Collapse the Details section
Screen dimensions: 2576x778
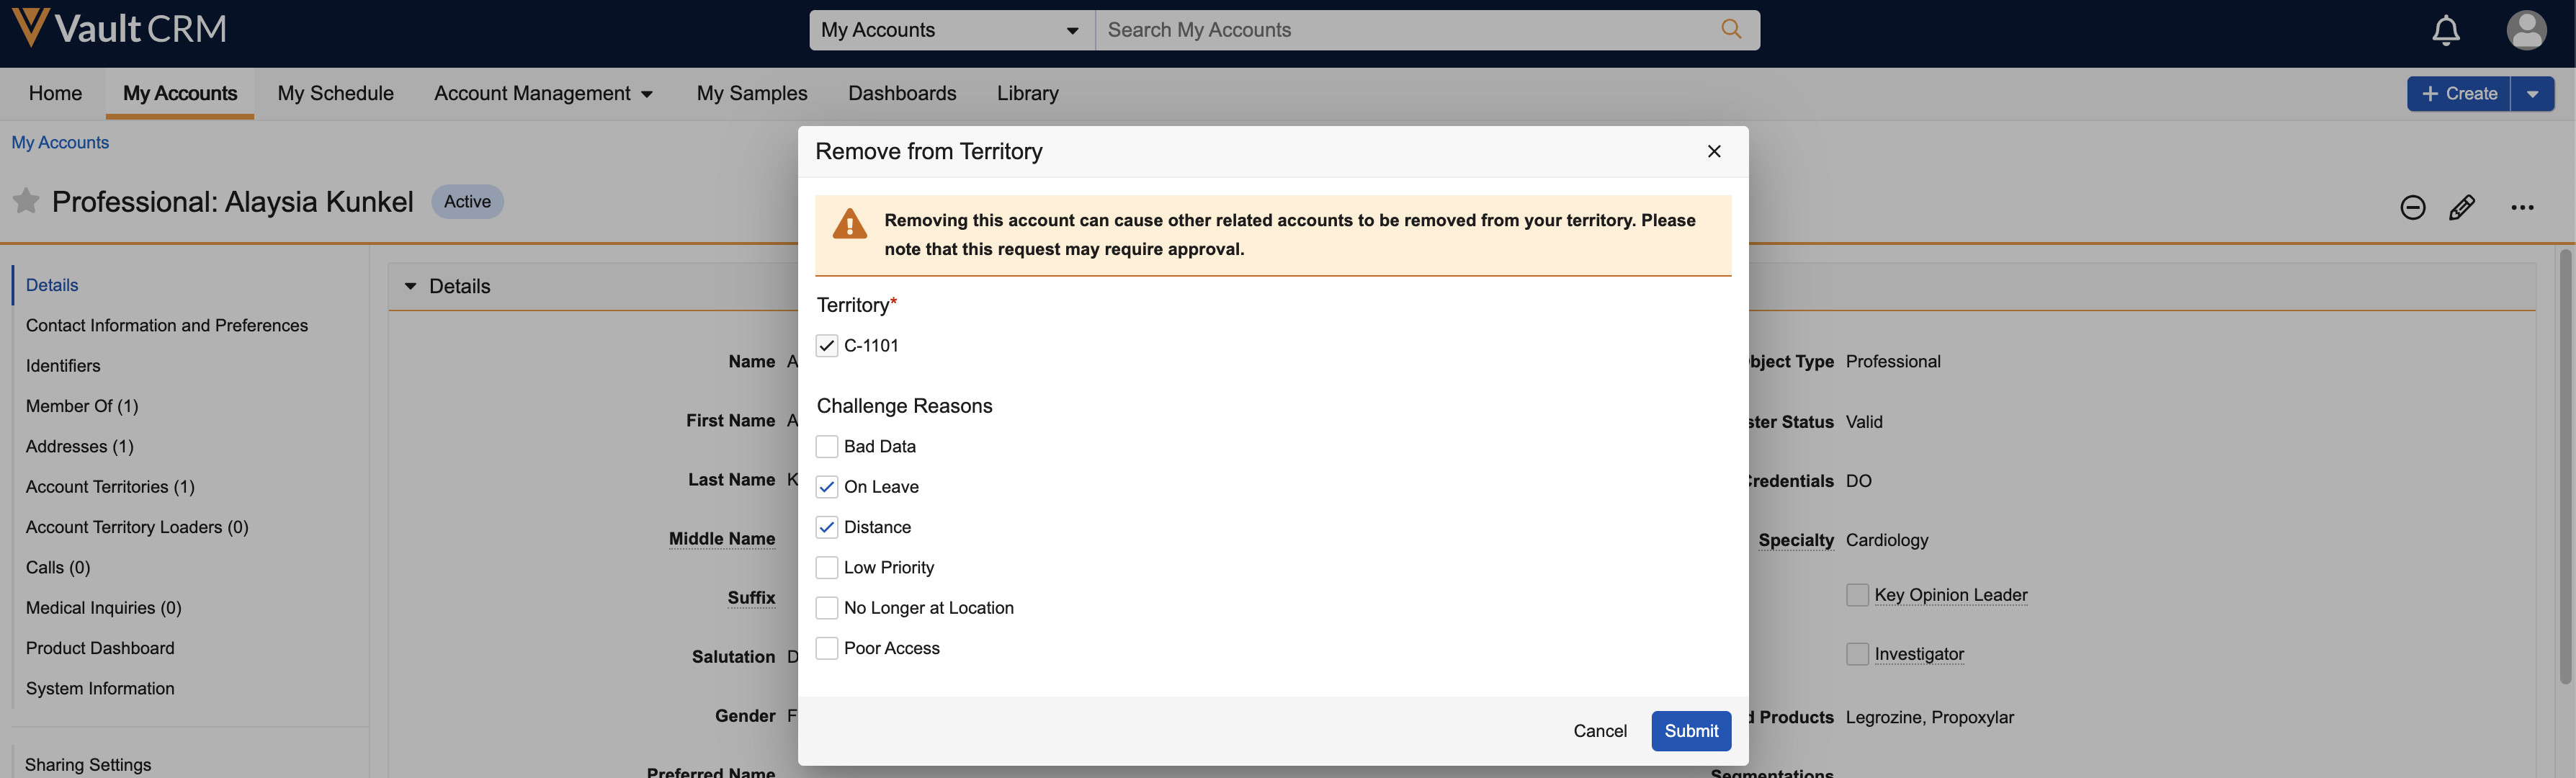(410, 287)
